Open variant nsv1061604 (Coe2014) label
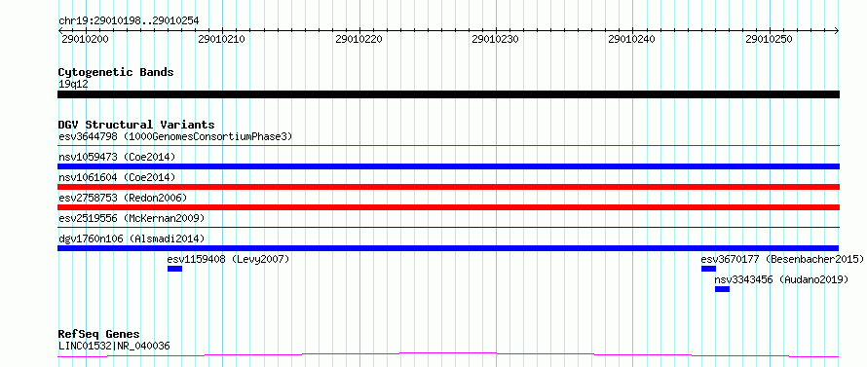 click(117, 177)
